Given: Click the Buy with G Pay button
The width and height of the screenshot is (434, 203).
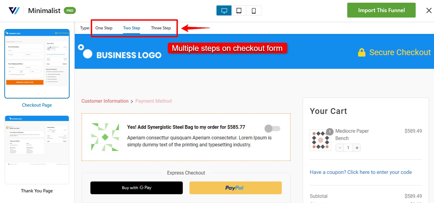Looking at the screenshot, I should click(137, 188).
